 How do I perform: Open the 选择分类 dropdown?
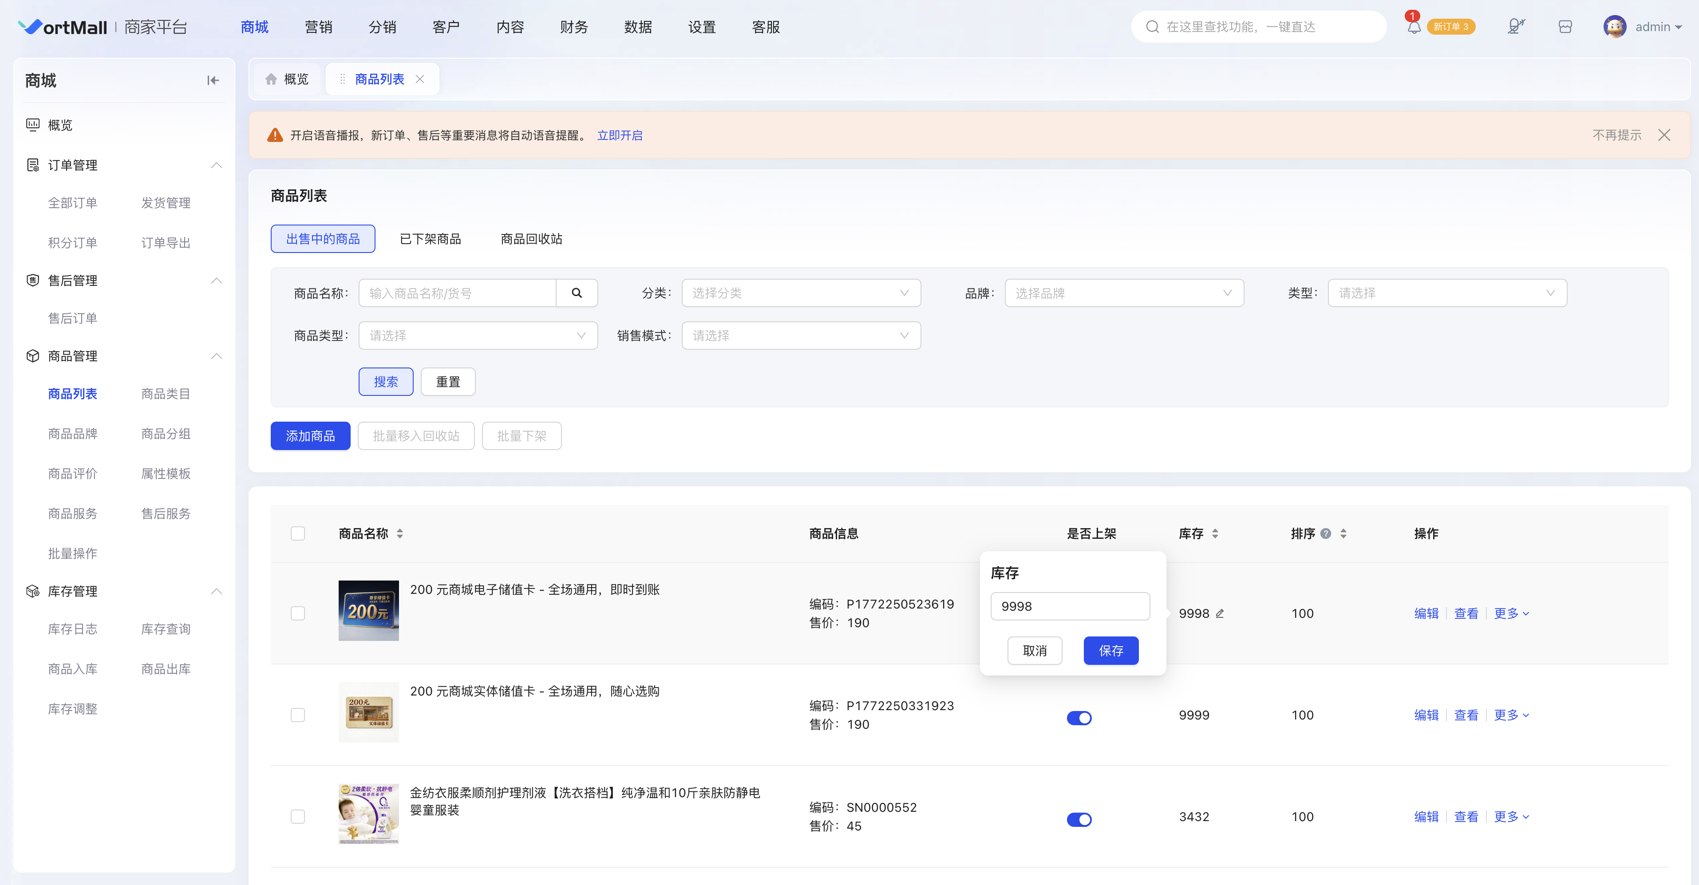[x=801, y=293]
